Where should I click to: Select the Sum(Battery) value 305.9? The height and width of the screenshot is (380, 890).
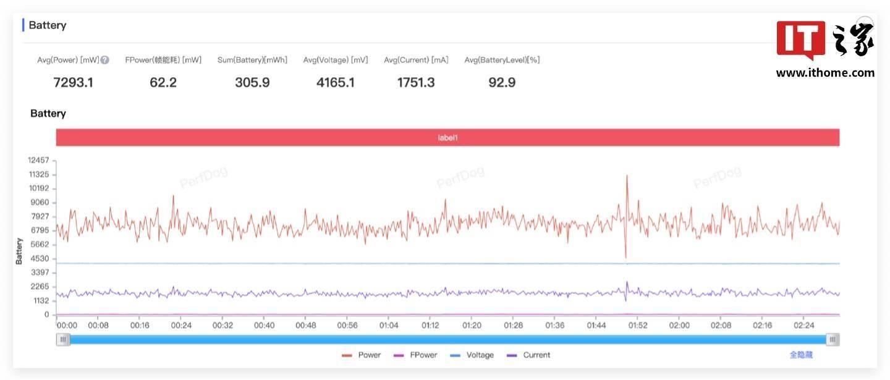252,82
